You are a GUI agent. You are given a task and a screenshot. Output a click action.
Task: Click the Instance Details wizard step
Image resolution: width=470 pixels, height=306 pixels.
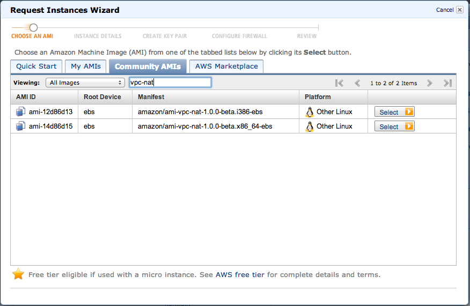tap(98, 36)
